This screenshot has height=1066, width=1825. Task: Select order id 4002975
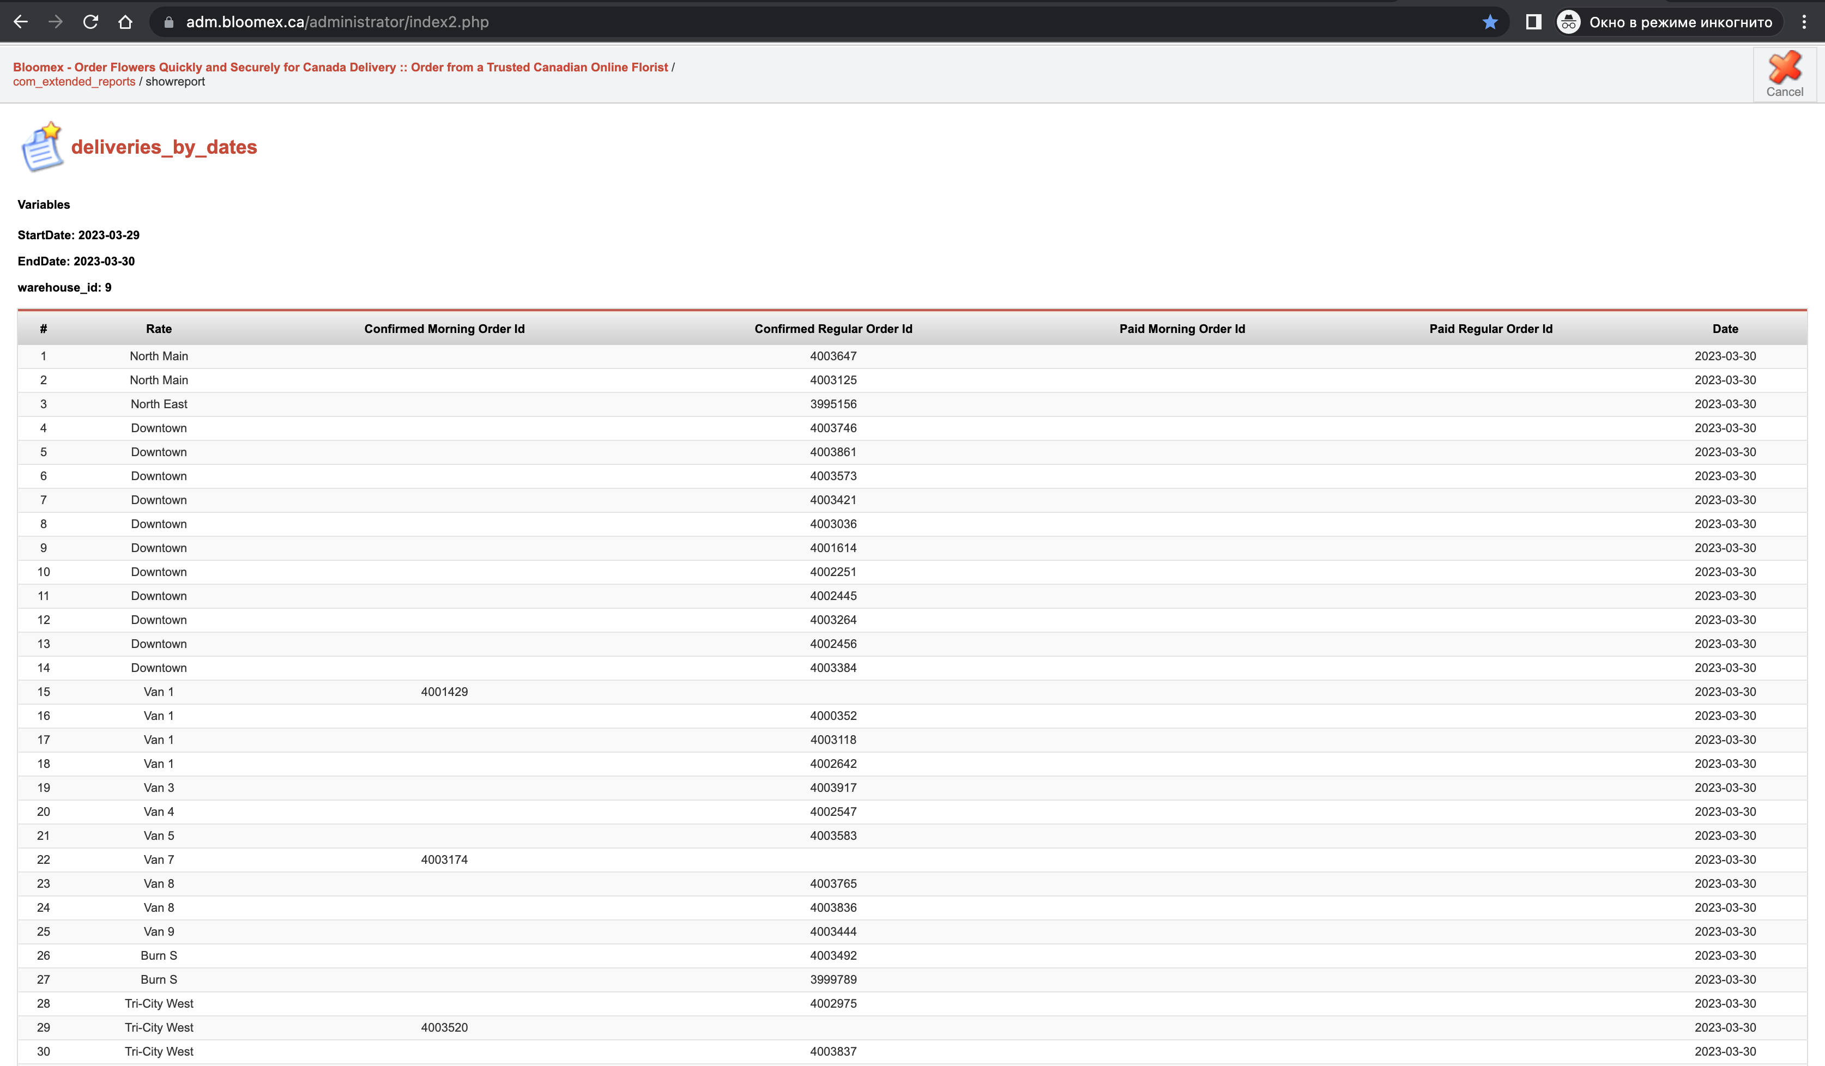click(x=833, y=1004)
